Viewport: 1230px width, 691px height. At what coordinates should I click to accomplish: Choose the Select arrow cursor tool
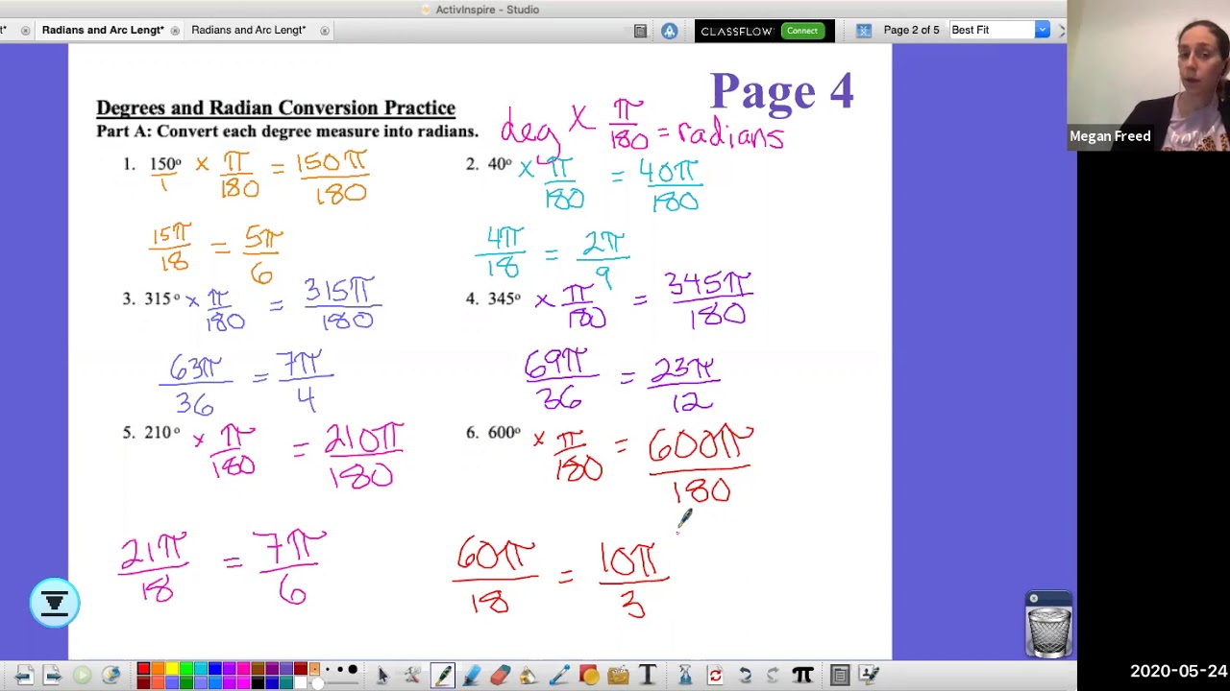tap(382, 676)
